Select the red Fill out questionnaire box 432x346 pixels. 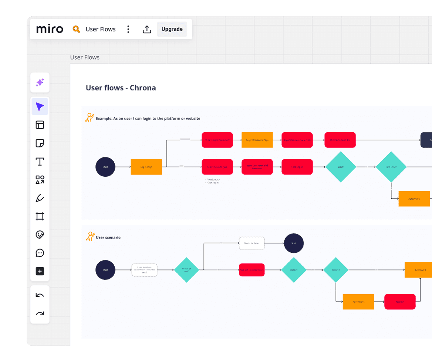pos(252,270)
